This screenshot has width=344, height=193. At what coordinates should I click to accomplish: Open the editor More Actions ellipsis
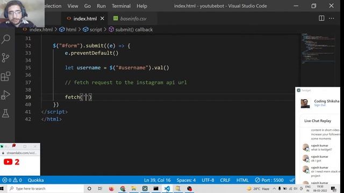[332, 18]
